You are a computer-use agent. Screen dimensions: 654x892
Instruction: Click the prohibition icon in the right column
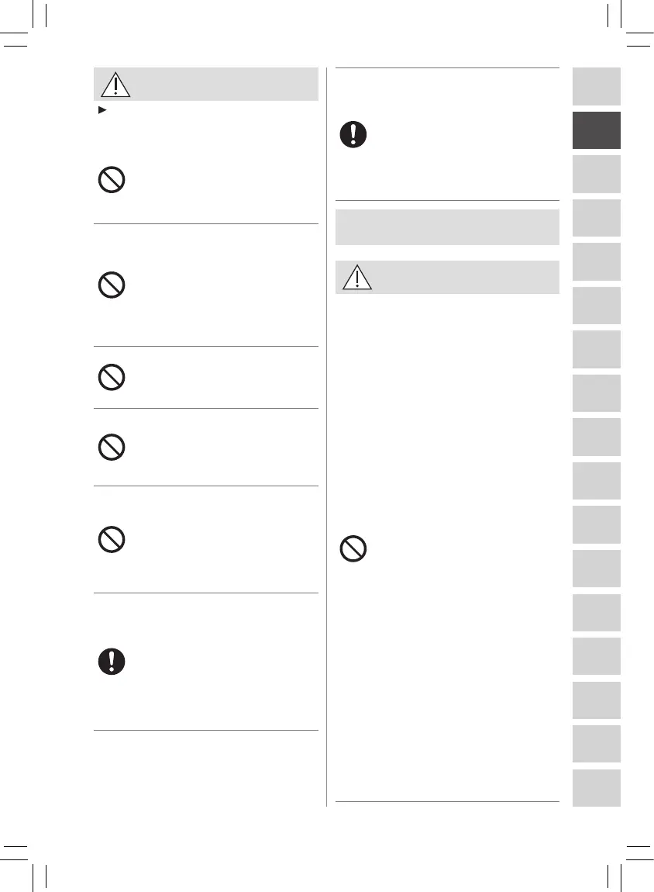[x=353, y=550]
